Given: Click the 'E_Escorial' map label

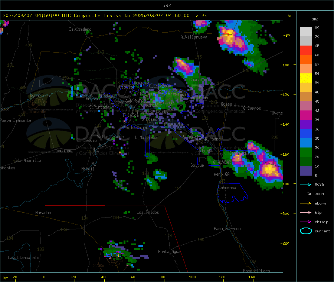Looking at the screenshot, I should click(137, 127).
